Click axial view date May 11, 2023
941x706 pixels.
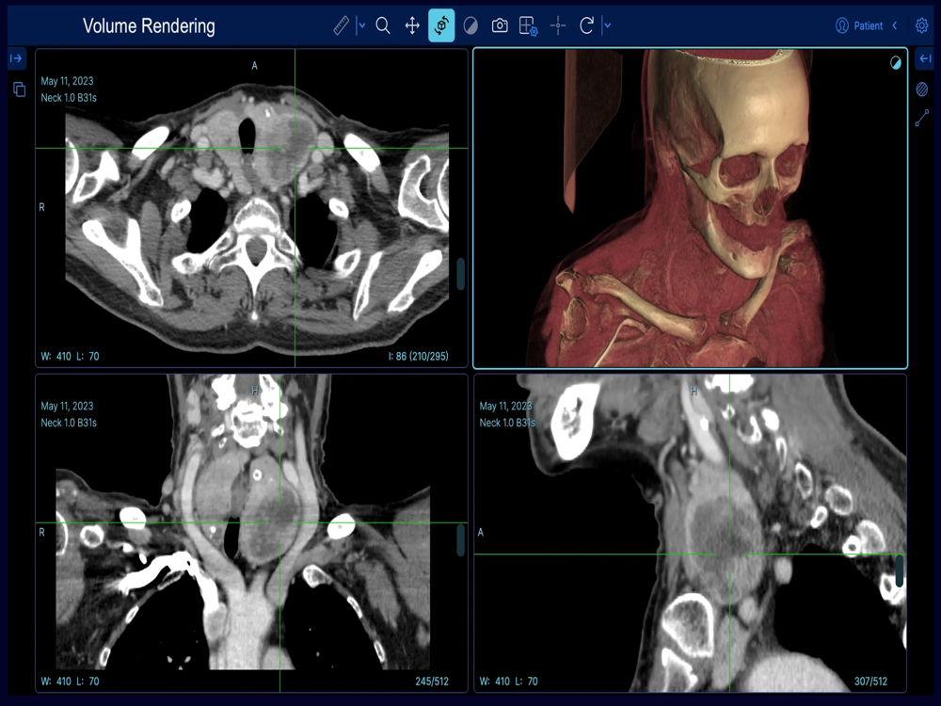click(67, 81)
